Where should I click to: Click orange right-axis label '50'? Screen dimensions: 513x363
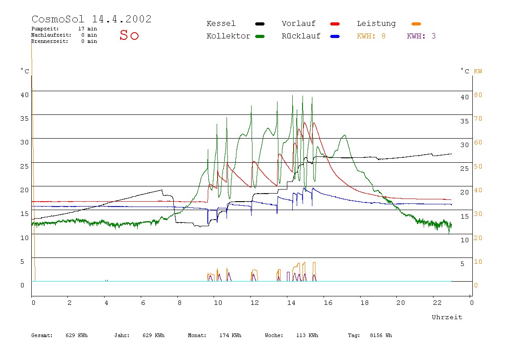point(478,166)
